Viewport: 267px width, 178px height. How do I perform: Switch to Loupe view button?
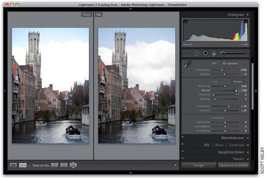pyautogui.click(x=13, y=165)
